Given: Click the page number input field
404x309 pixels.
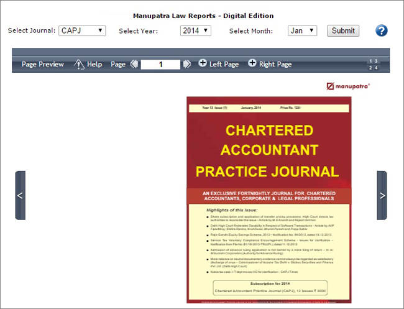Looking at the screenshot, I should coord(160,64).
